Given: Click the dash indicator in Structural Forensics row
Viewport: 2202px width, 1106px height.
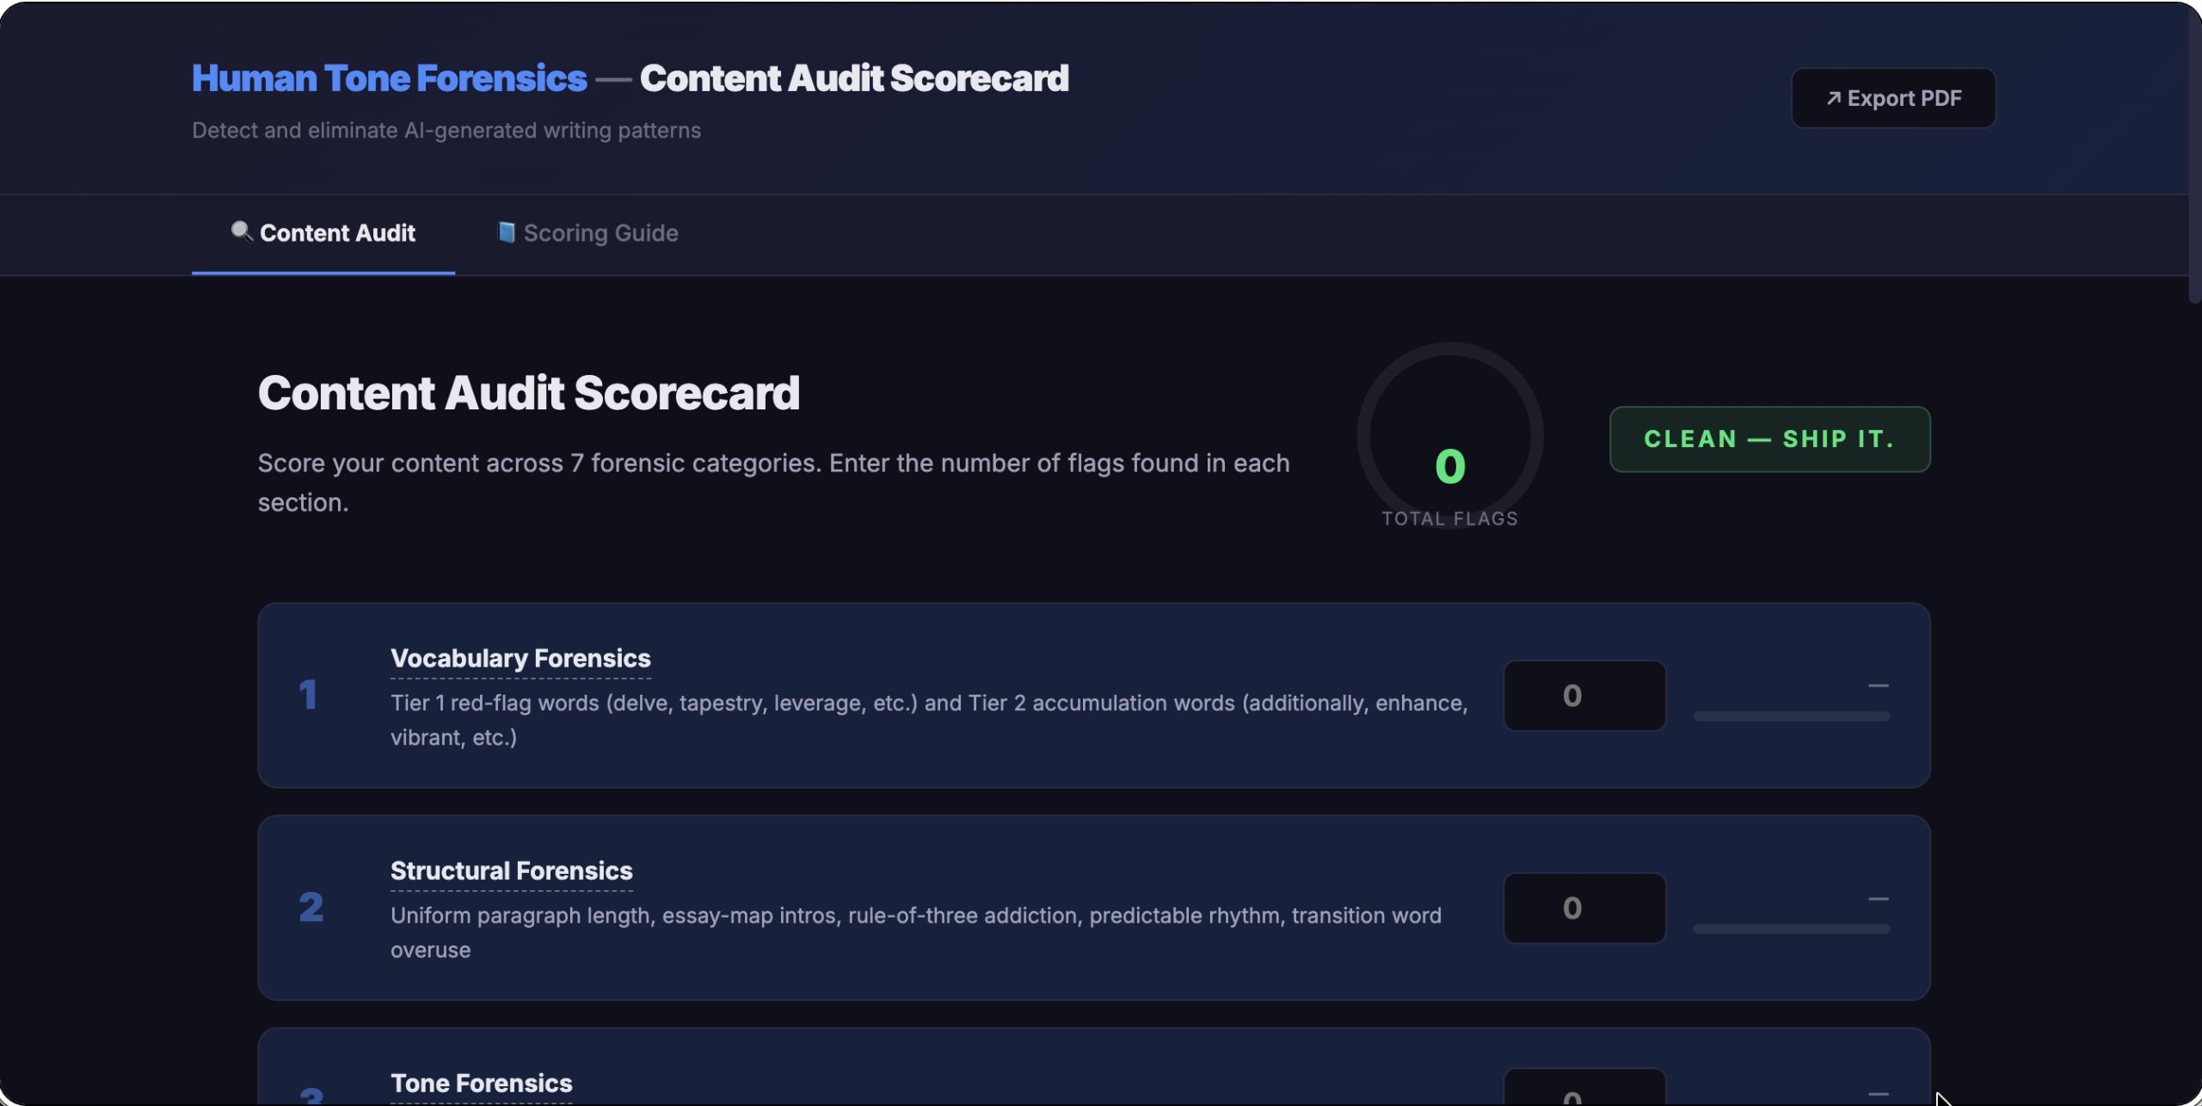Looking at the screenshot, I should [x=1878, y=899].
